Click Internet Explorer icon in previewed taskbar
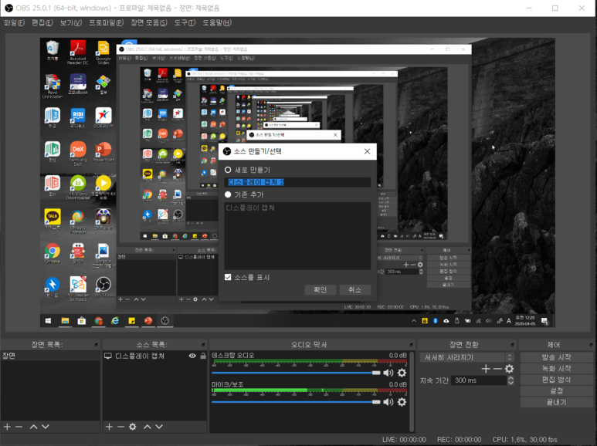The image size is (597, 446). coord(115,321)
